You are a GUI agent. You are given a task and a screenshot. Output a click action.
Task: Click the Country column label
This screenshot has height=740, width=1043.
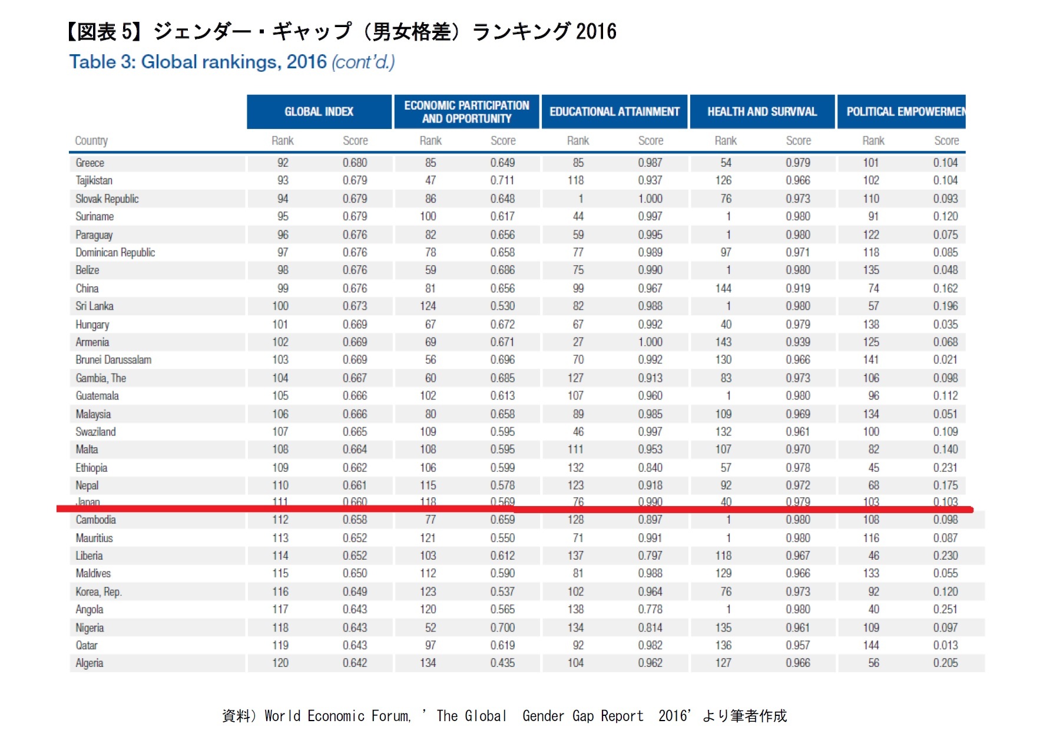91,141
